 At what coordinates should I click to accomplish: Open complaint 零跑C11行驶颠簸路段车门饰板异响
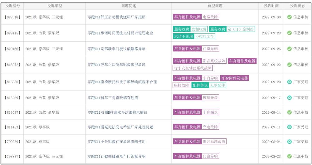[x=116, y=156]
